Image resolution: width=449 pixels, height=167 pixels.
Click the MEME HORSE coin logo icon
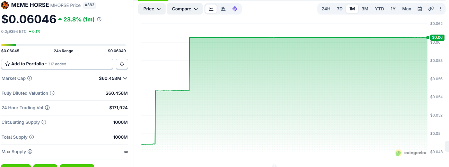coord(5,5)
